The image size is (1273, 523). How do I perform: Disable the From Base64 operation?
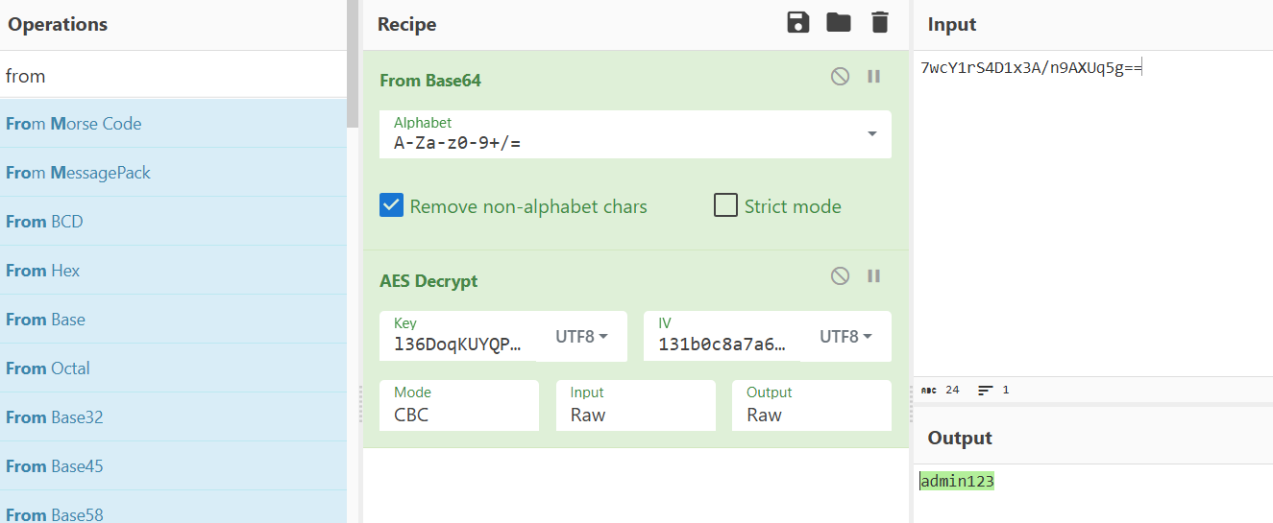coord(841,77)
